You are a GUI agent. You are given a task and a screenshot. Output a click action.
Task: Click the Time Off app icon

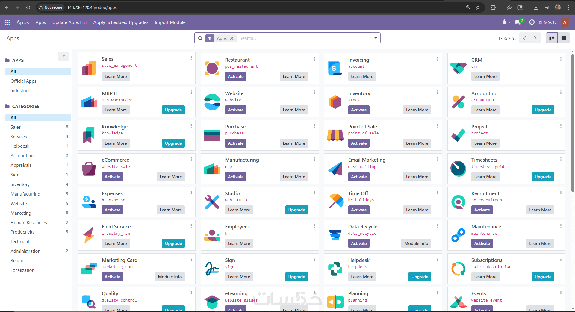click(336, 201)
